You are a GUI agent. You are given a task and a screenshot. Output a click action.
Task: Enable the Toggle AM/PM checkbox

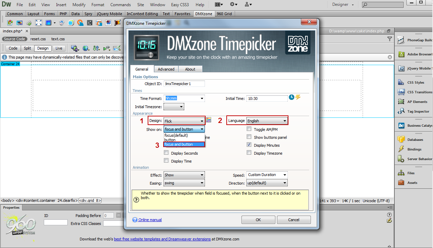click(x=249, y=129)
